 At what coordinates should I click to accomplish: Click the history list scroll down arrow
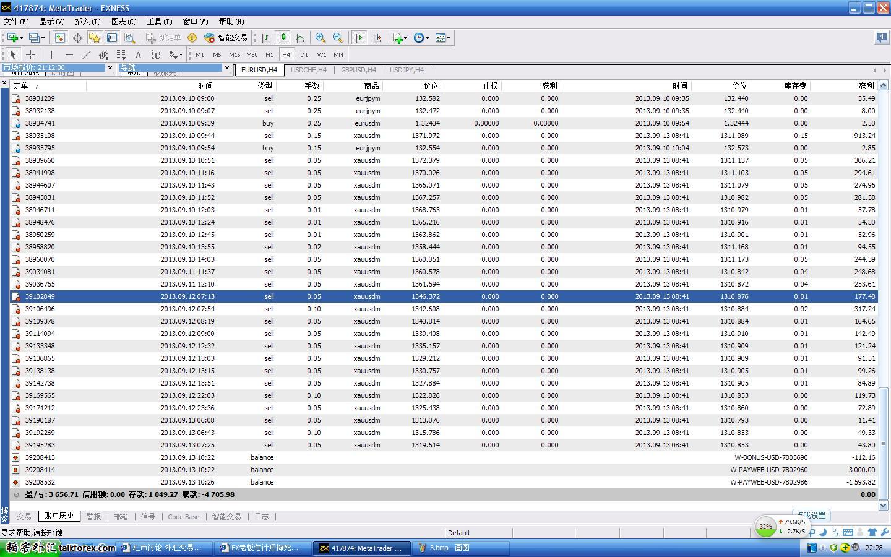tap(884, 505)
